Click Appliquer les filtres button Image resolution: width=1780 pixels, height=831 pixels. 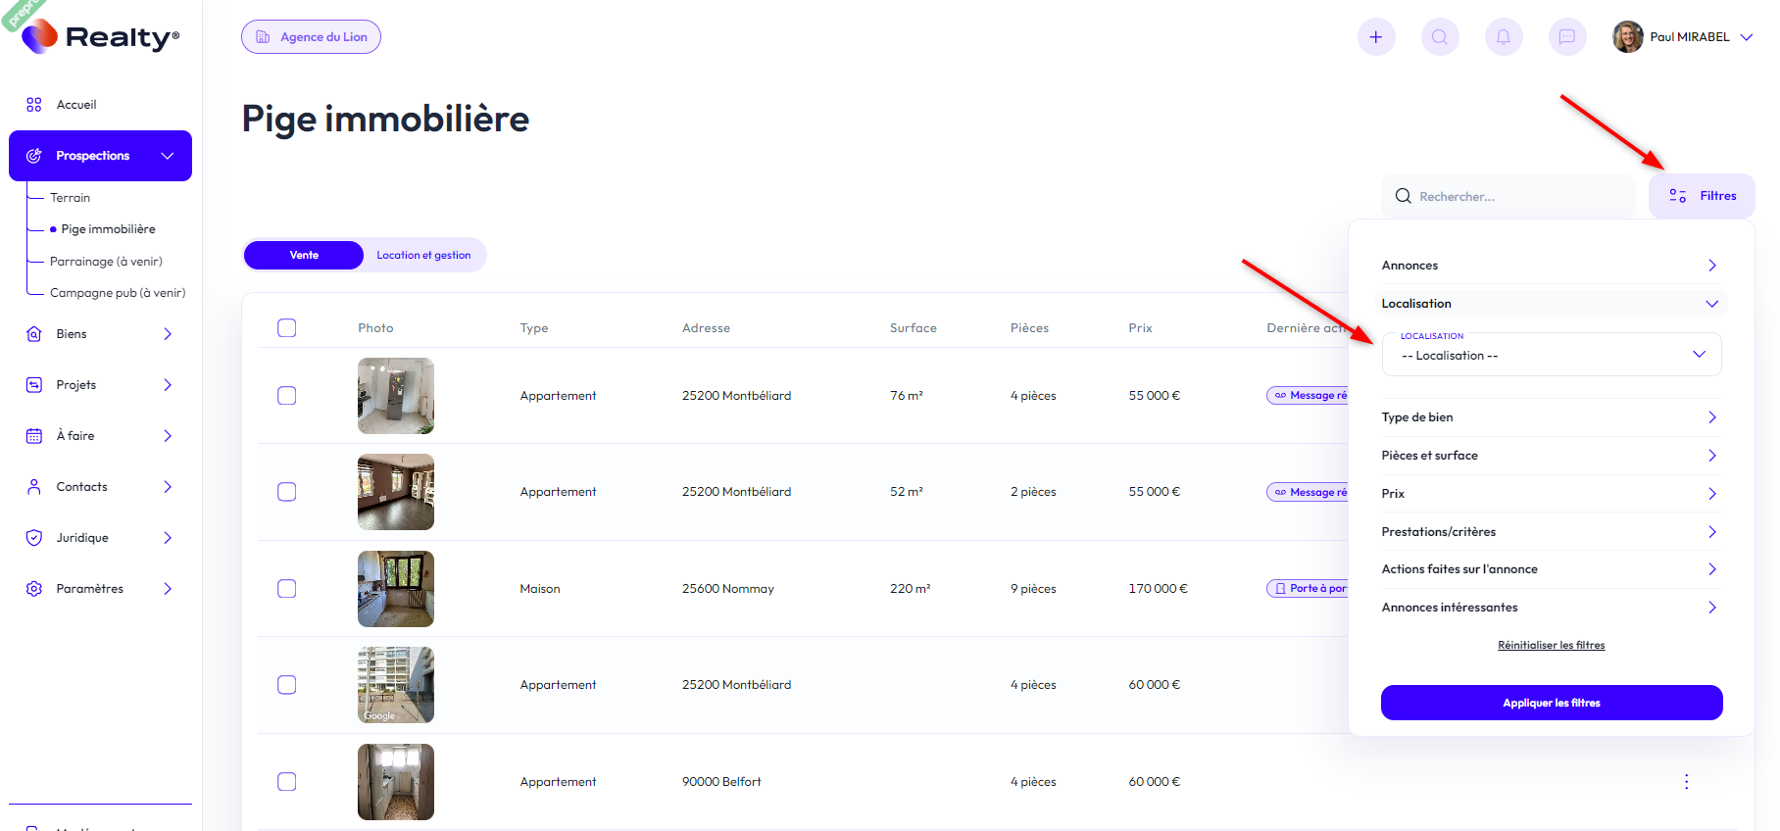pos(1551,703)
